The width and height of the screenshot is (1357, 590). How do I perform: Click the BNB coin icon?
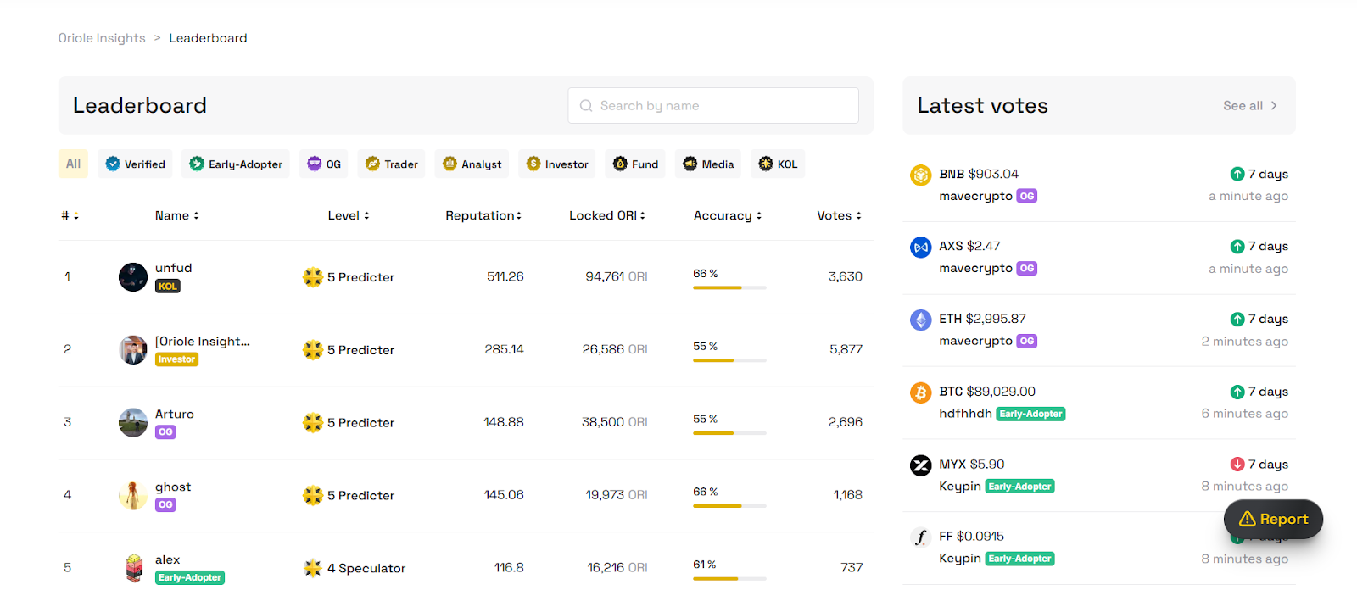point(920,175)
